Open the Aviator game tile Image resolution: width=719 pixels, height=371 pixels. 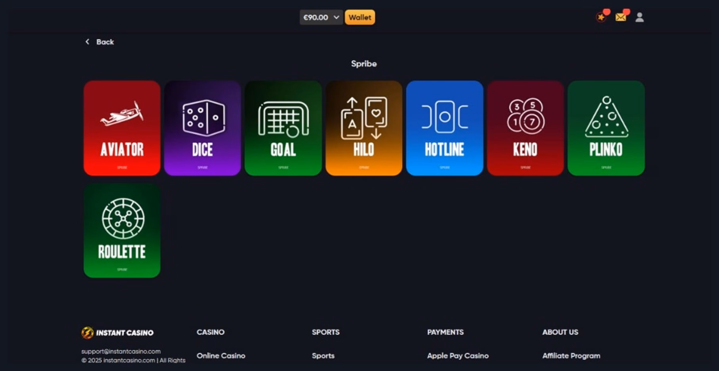pos(122,128)
